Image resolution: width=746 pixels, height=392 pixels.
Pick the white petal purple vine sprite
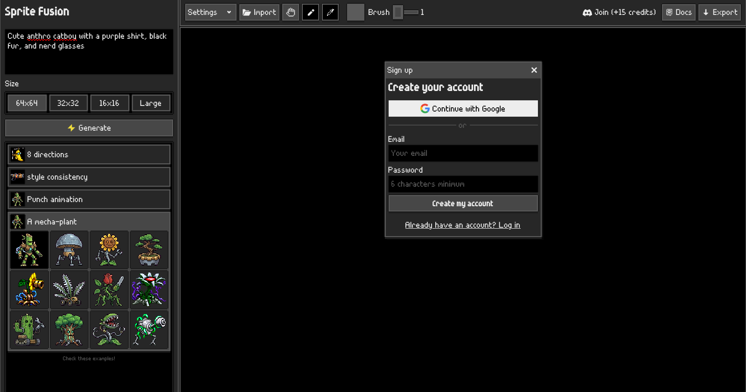click(149, 290)
